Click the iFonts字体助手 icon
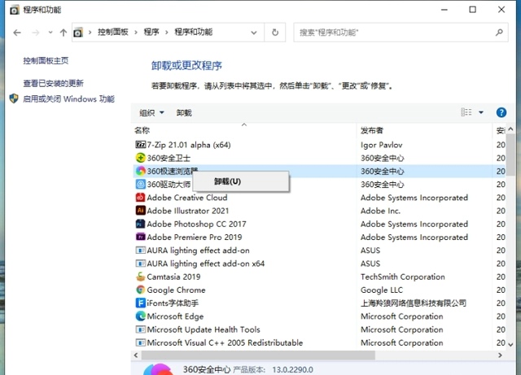521x375 pixels. pyautogui.click(x=141, y=303)
